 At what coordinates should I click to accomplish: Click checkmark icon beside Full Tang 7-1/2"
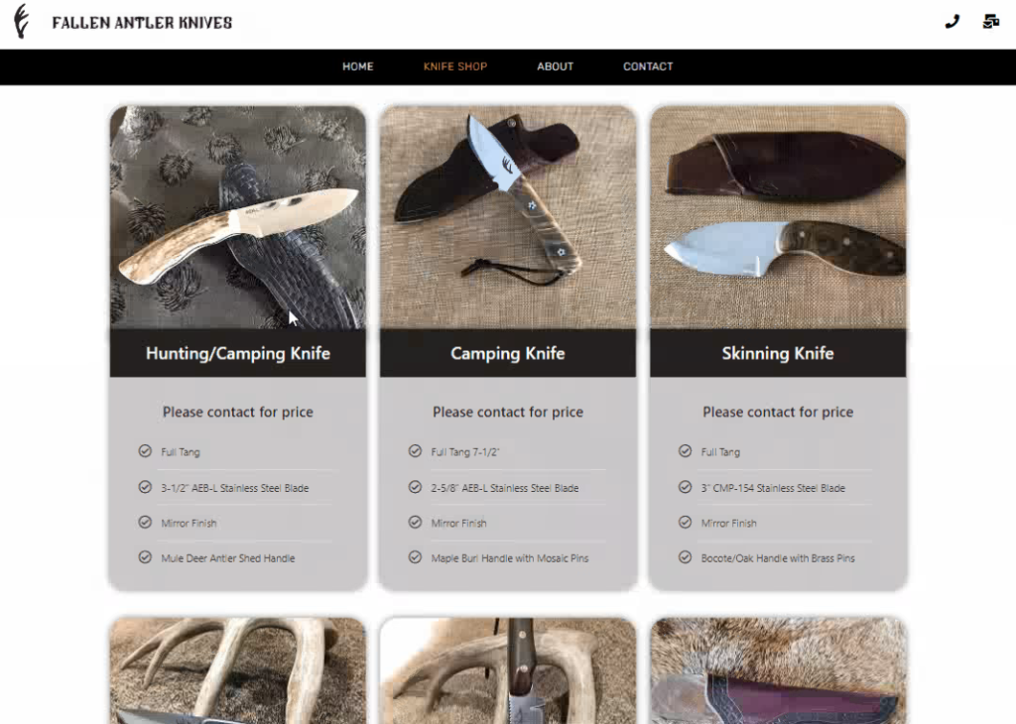coord(416,450)
